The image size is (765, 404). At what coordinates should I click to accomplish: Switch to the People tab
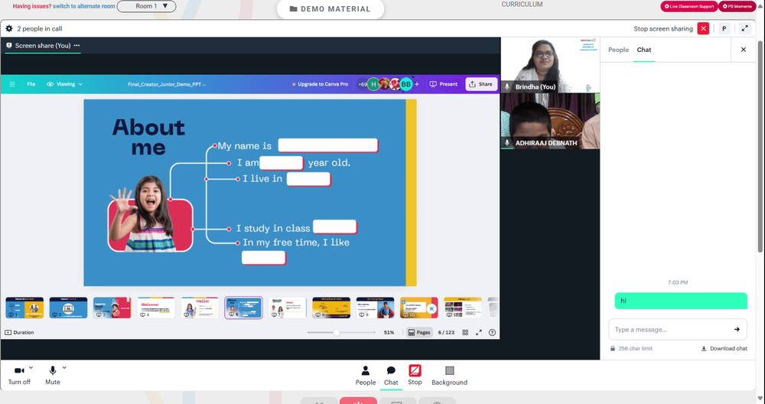(618, 50)
